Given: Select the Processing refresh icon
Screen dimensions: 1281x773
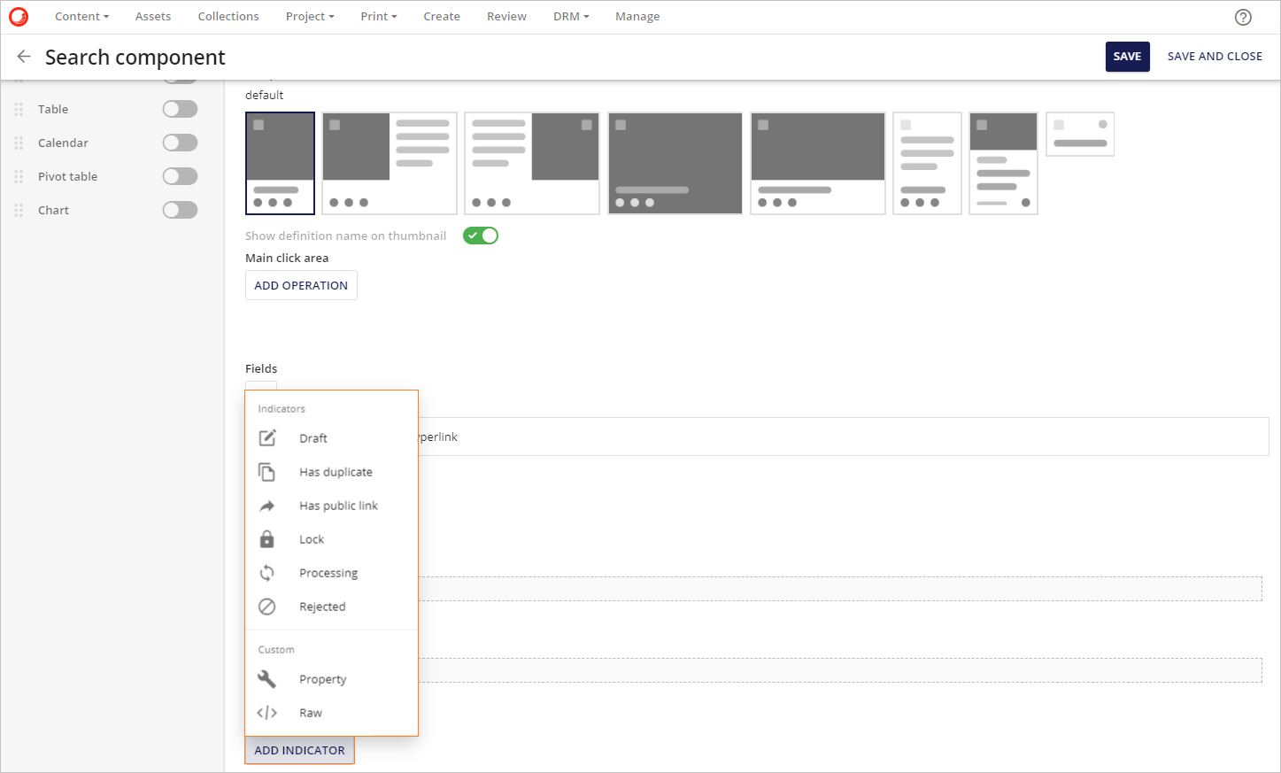Looking at the screenshot, I should 267,573.
